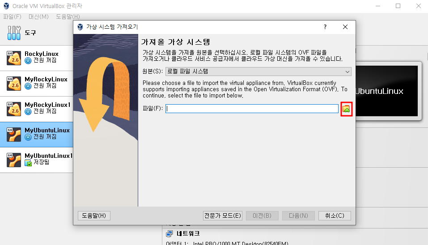Select the MyRockyLinux1 virtual machine row
Image resolution: width=428 pixels, height=245 pixels.
tap(37, 109)
